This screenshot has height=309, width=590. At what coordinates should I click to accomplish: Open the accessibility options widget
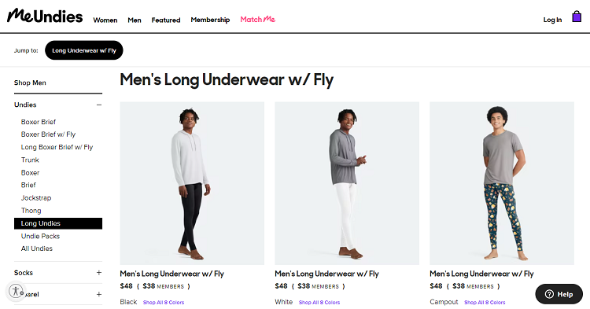16,291
